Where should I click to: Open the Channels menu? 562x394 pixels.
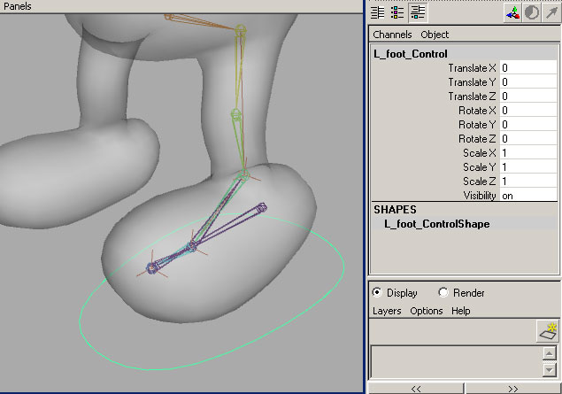392,35
